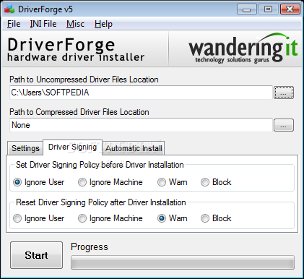The width and height of the screenshot is (304, 279).
Task: Browse for uncompressed driver files location
Action: click(x=284, y=93)
